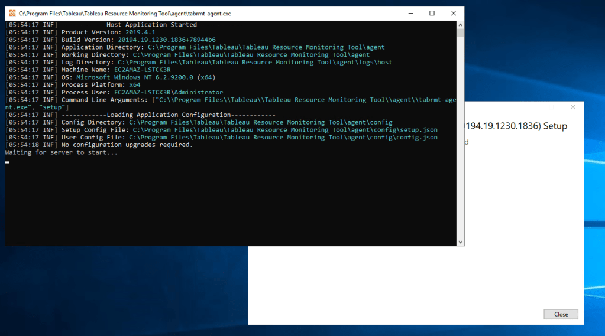Click the console scrollbar down arrow
The height and width of the screenshot is (336, 605).
tap(460, 242)
